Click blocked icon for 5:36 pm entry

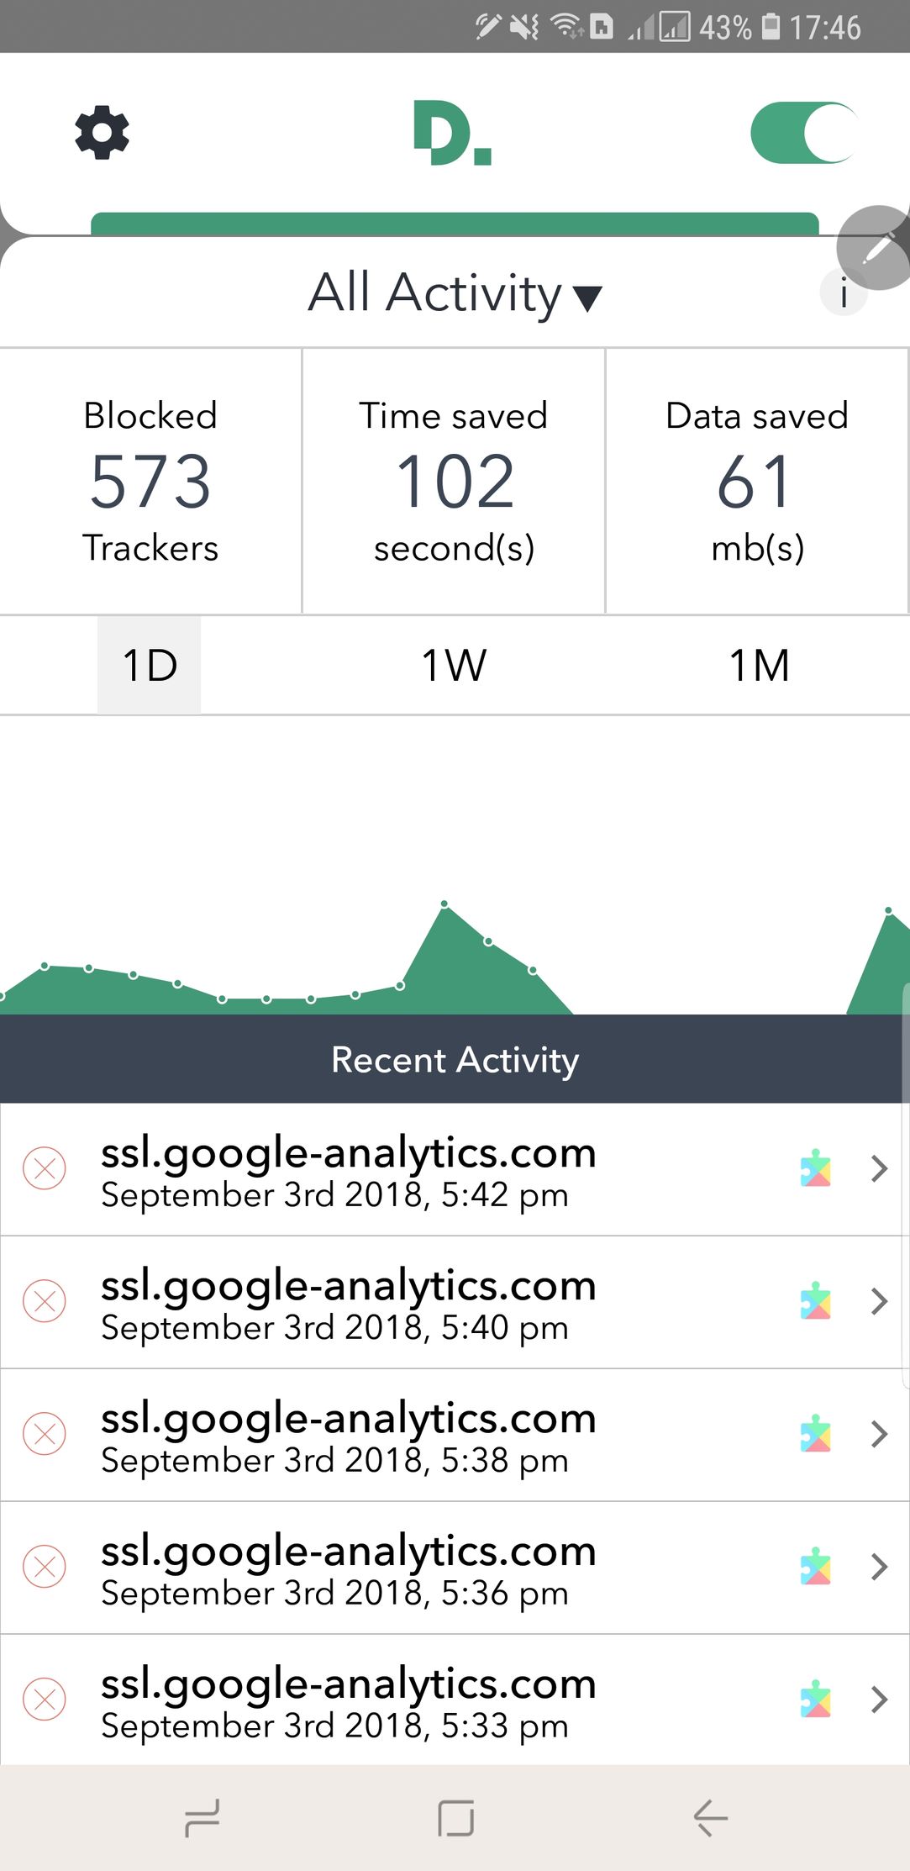coord(45,1567)
